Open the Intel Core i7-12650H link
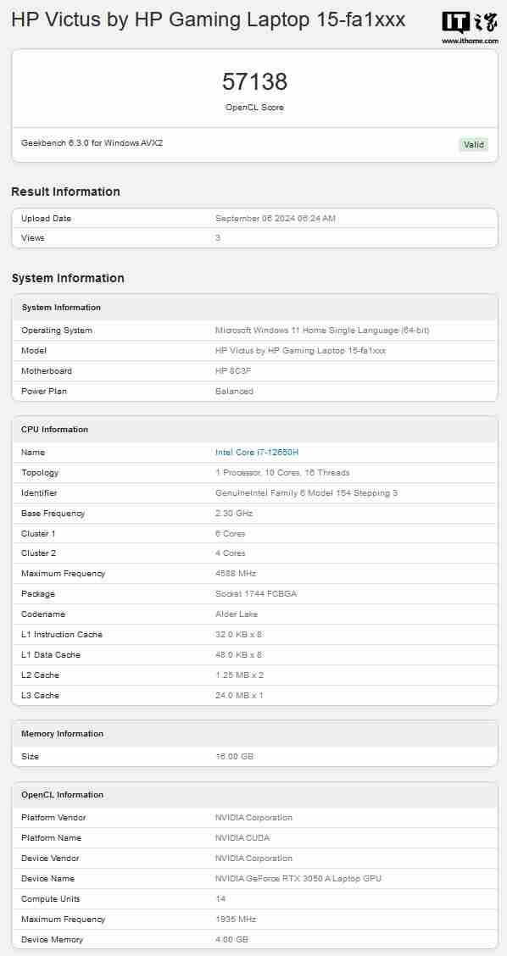 [257, 453]
